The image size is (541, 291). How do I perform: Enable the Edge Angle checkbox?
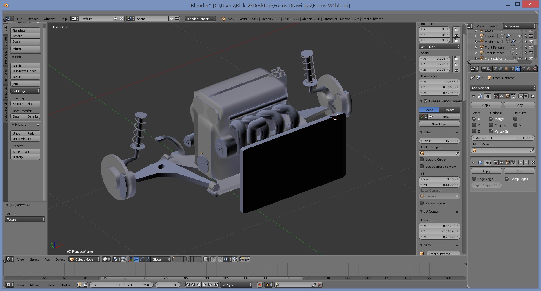474,179
